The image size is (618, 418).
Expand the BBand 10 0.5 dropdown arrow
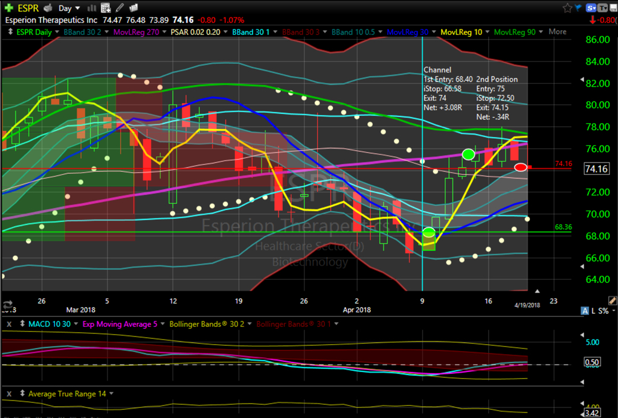380,32
